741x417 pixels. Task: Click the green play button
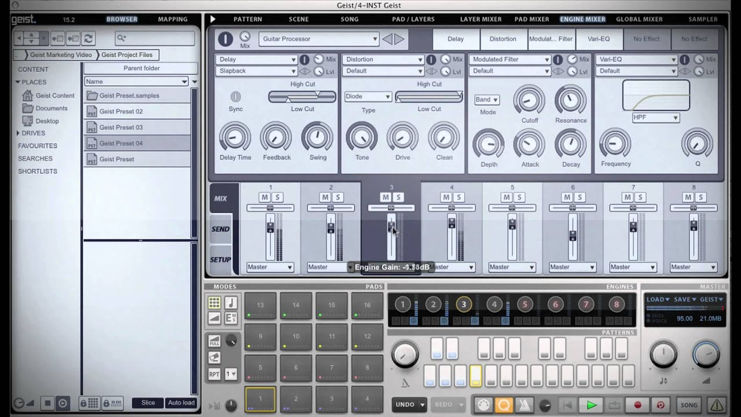591,405
